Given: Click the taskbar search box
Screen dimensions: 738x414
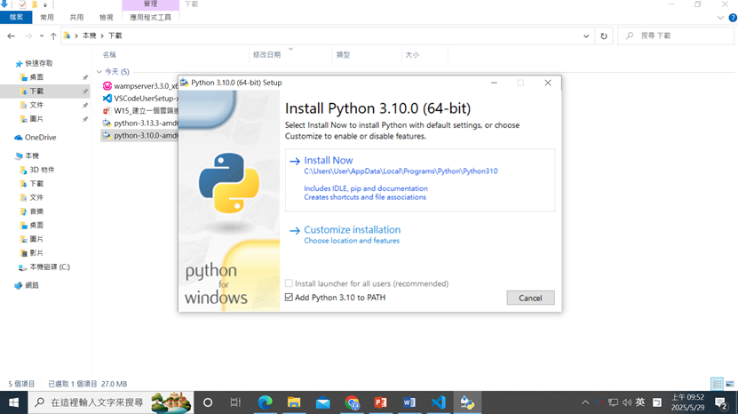Looking at the screenshot, I should pyautogui.click(x=111, y=402).
